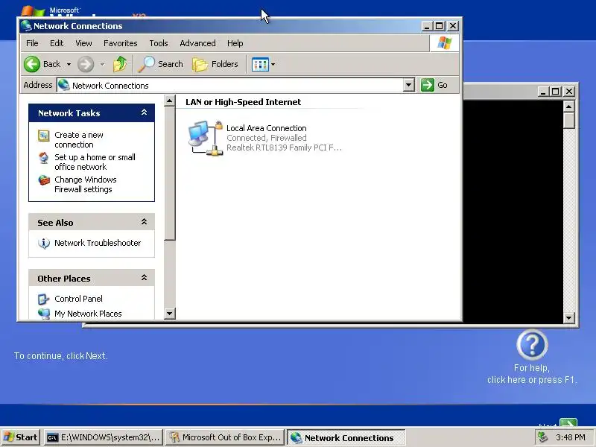Click the green Back arrow icon

point(32,64)
